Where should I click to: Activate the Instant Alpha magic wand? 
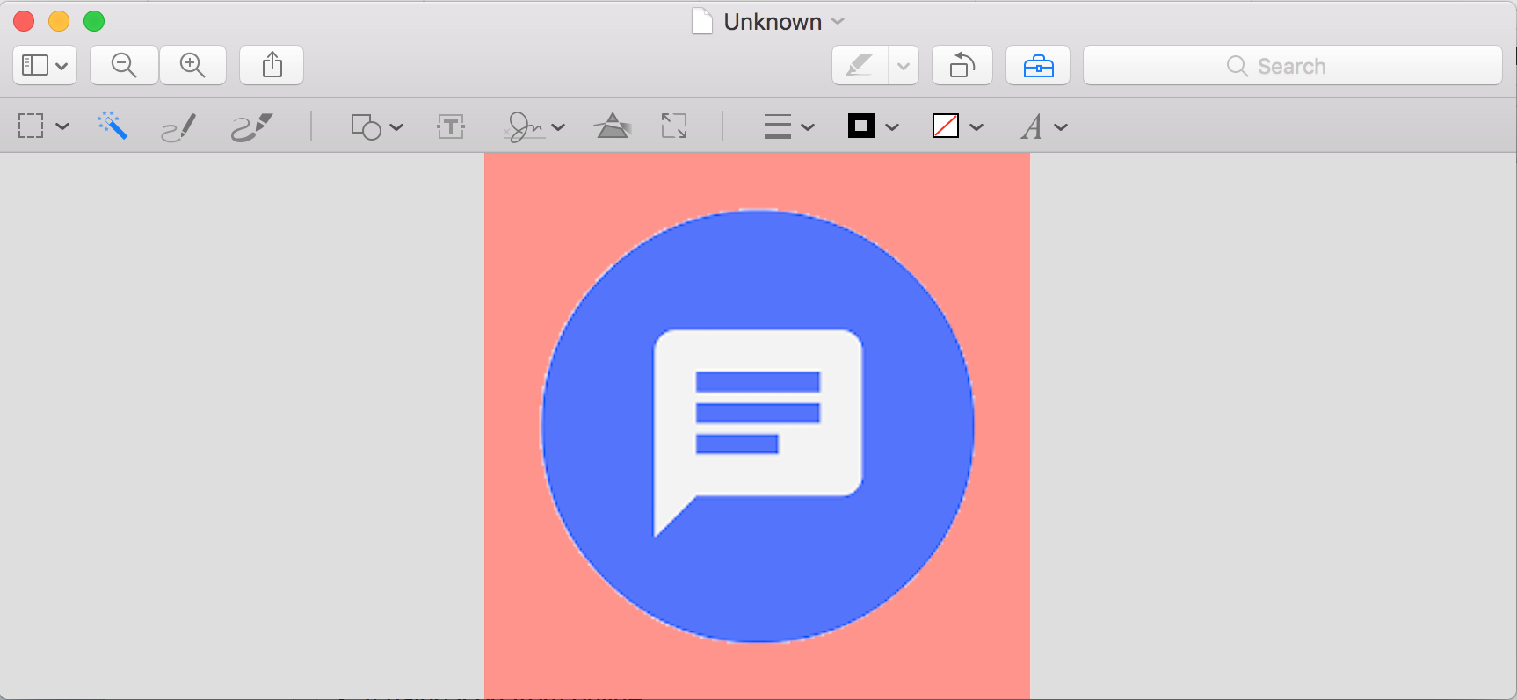pos(113,126)
